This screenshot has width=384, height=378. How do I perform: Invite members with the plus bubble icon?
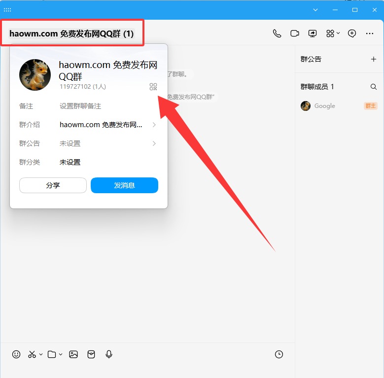point(351,34)
